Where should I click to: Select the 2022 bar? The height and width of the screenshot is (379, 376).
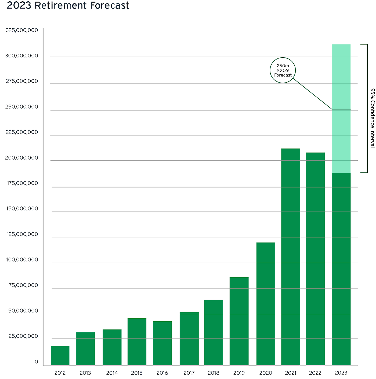click(315, 259)
